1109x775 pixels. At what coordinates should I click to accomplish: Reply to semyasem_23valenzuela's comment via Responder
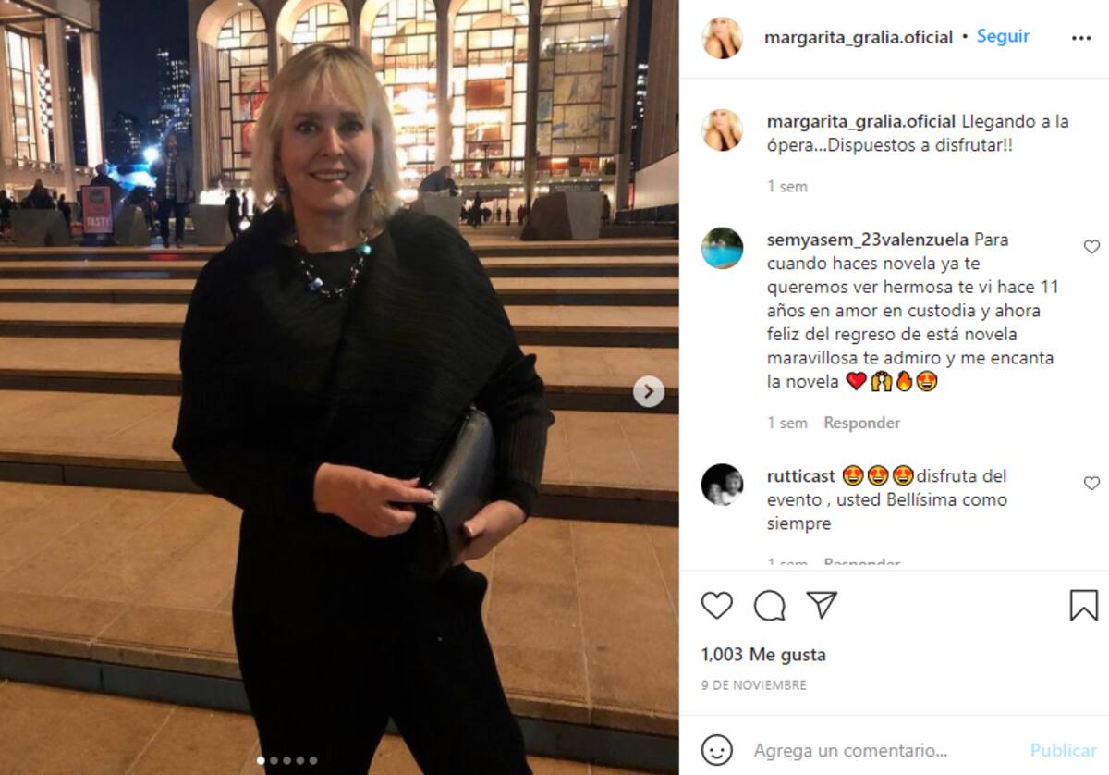pos(861,423)
